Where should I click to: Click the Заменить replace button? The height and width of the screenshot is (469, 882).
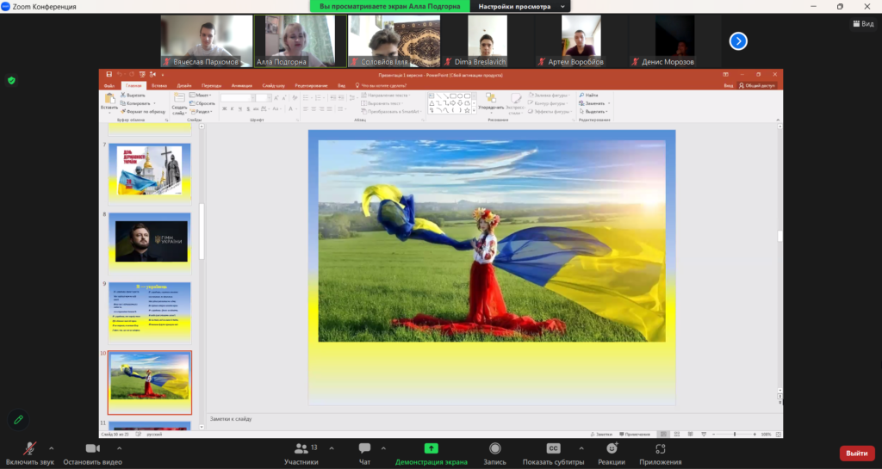[594, 103]
